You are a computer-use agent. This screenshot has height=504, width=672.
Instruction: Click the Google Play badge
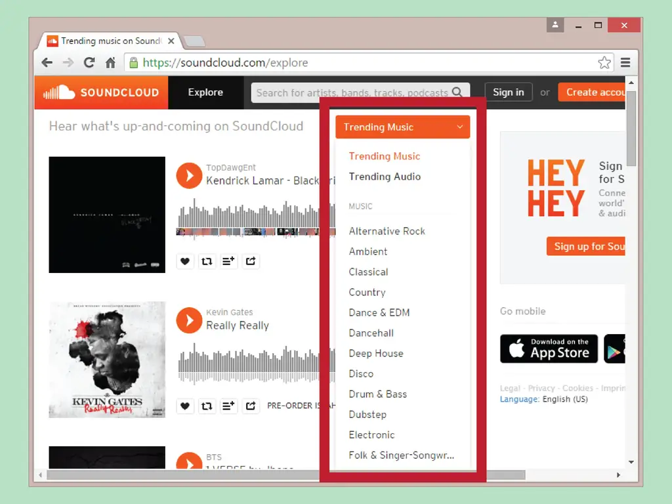pos(614,348)
